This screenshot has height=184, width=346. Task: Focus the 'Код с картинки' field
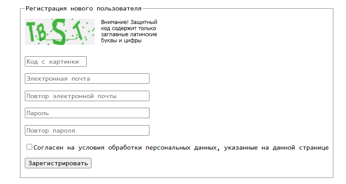[56, 62]
